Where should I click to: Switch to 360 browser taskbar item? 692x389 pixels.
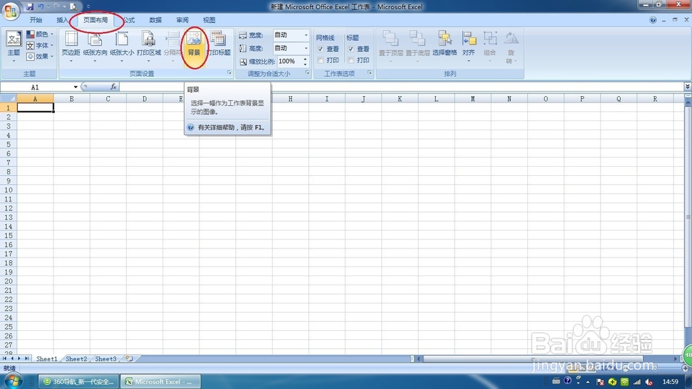point(79,381)
